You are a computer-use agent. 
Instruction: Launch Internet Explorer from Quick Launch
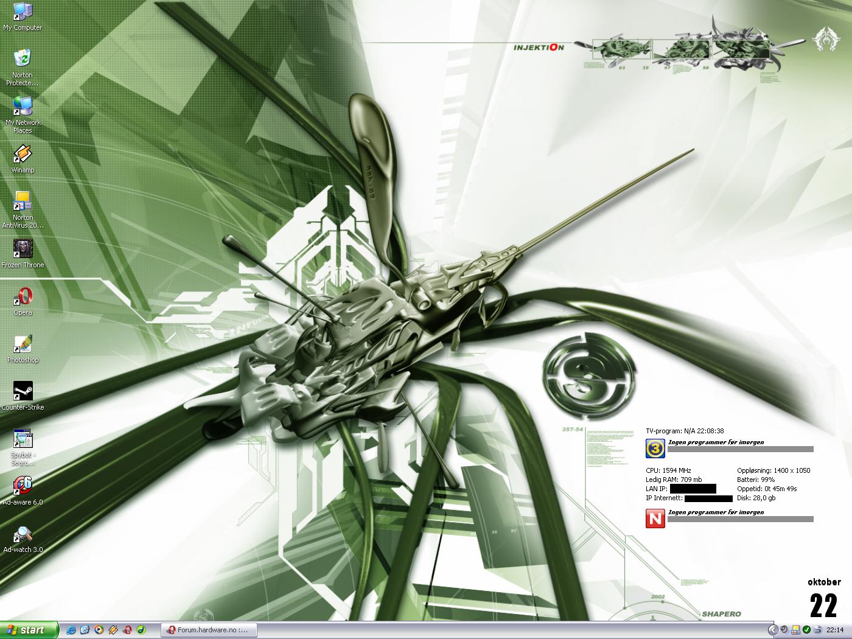71,630
